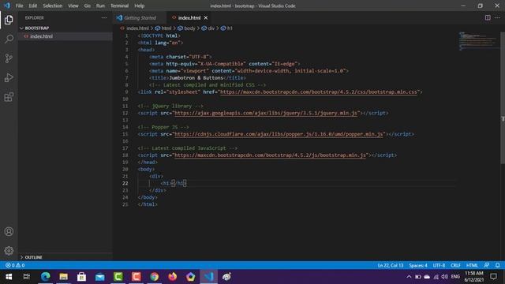This screenshot has width=505, height=284.
Task: Click the h1 breadcrumb item
Action: coord(226,28)
